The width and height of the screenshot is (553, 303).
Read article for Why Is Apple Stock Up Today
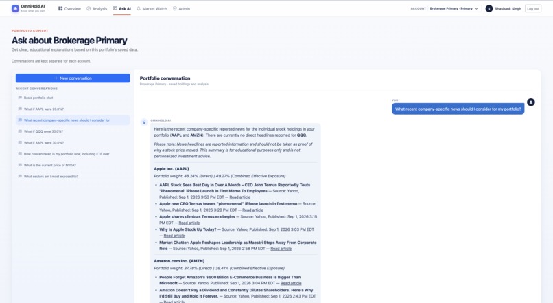tap(174, 236)
